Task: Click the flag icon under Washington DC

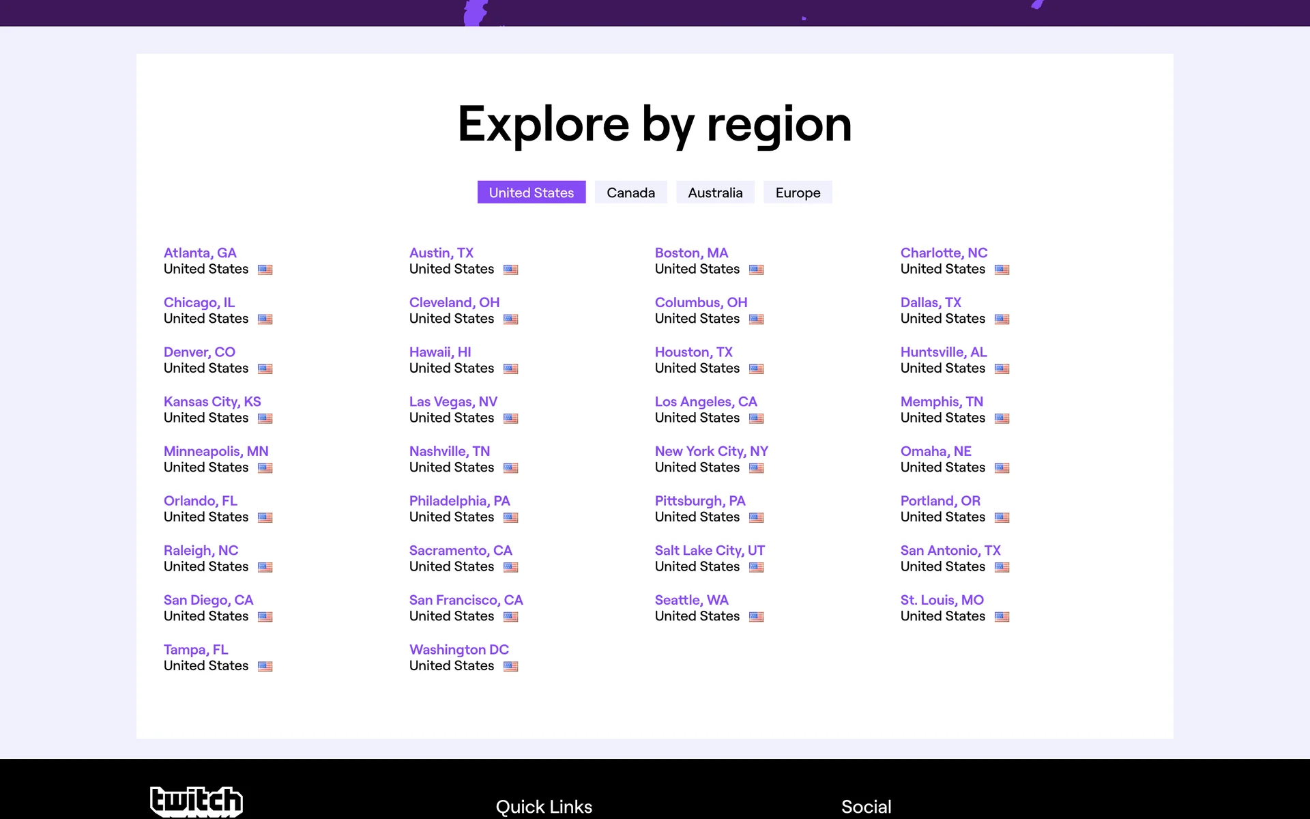Action: (x=511, y=667)
